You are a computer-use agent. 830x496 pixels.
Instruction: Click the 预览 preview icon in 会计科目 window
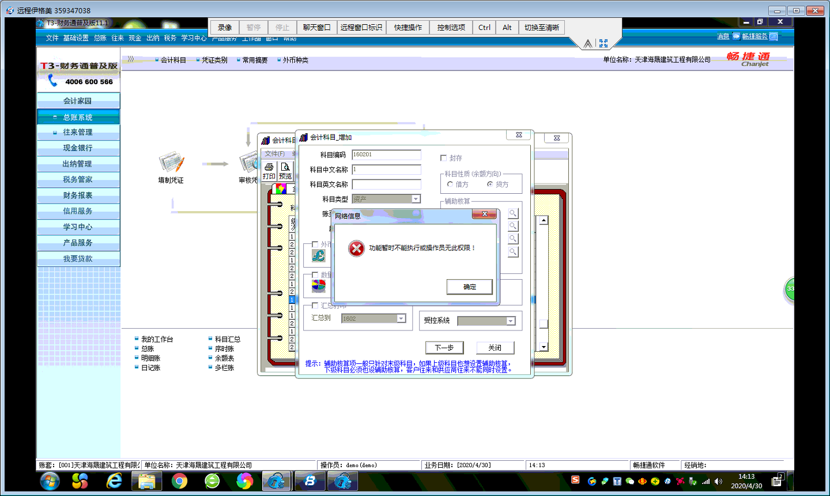click(285, 171)
